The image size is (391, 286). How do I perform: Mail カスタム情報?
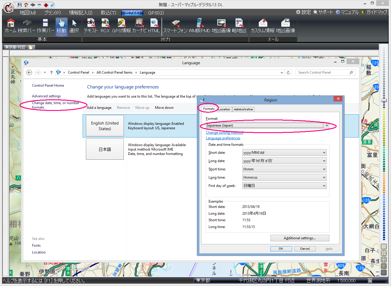(x=263, y=26)
